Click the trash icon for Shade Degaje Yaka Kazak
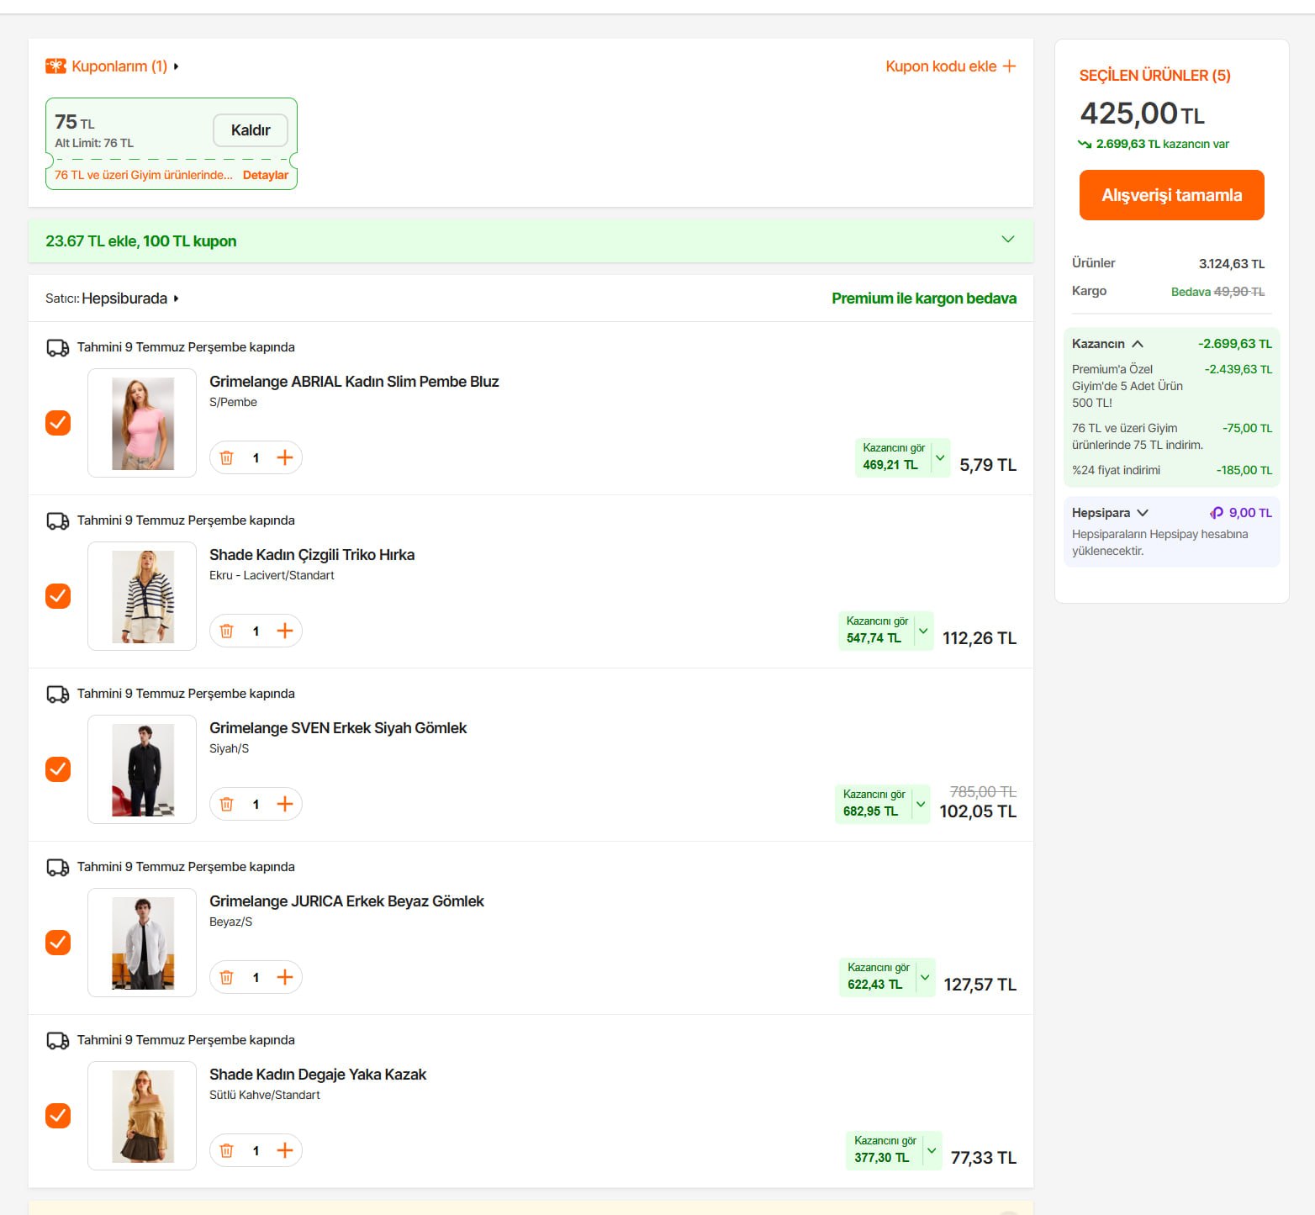This screenshot has width=1315, height=1215. pos(226,1150)
